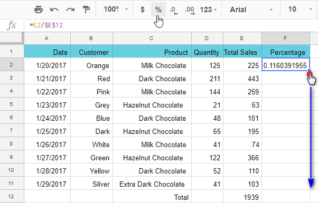Select the date cell 1/29/2017
Viewport: 318px width, 203px height.
pyautogui.click(x=47, y=183)
